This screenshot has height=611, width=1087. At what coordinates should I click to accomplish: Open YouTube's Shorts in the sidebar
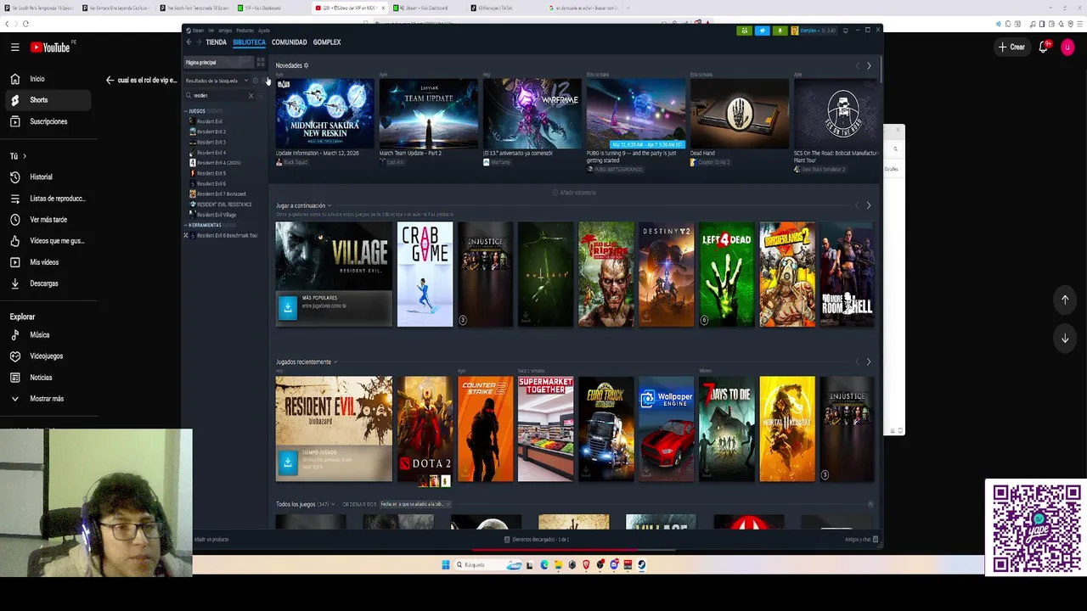point(46,100)
